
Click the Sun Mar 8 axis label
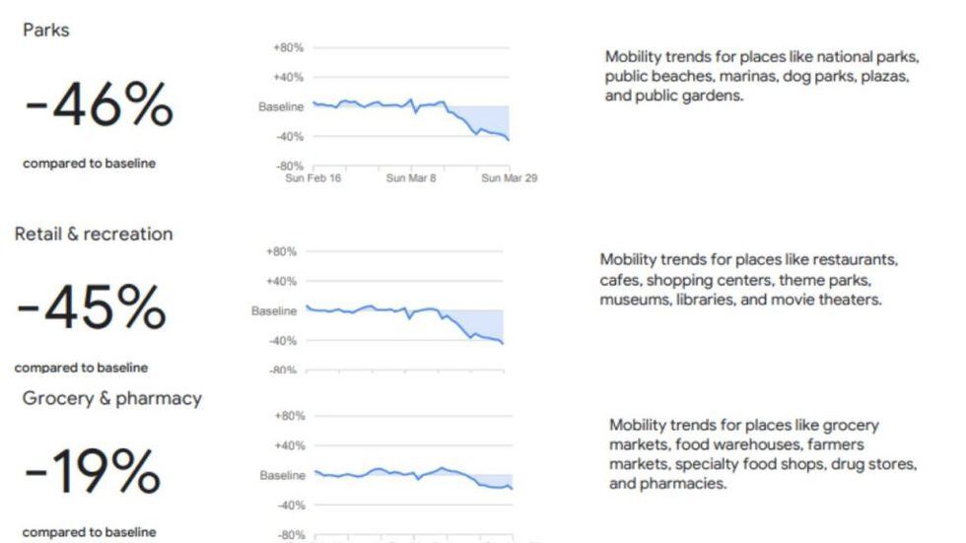point(410,178)
